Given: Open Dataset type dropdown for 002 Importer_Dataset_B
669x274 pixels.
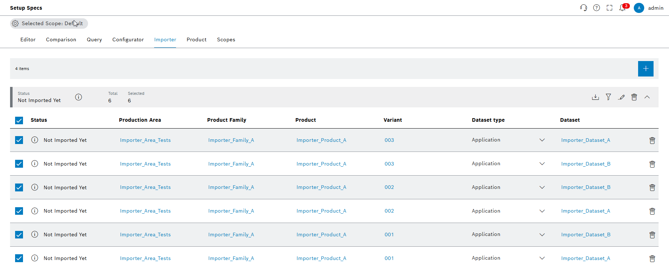Looking at the screenshot, I should pos(542,187).
